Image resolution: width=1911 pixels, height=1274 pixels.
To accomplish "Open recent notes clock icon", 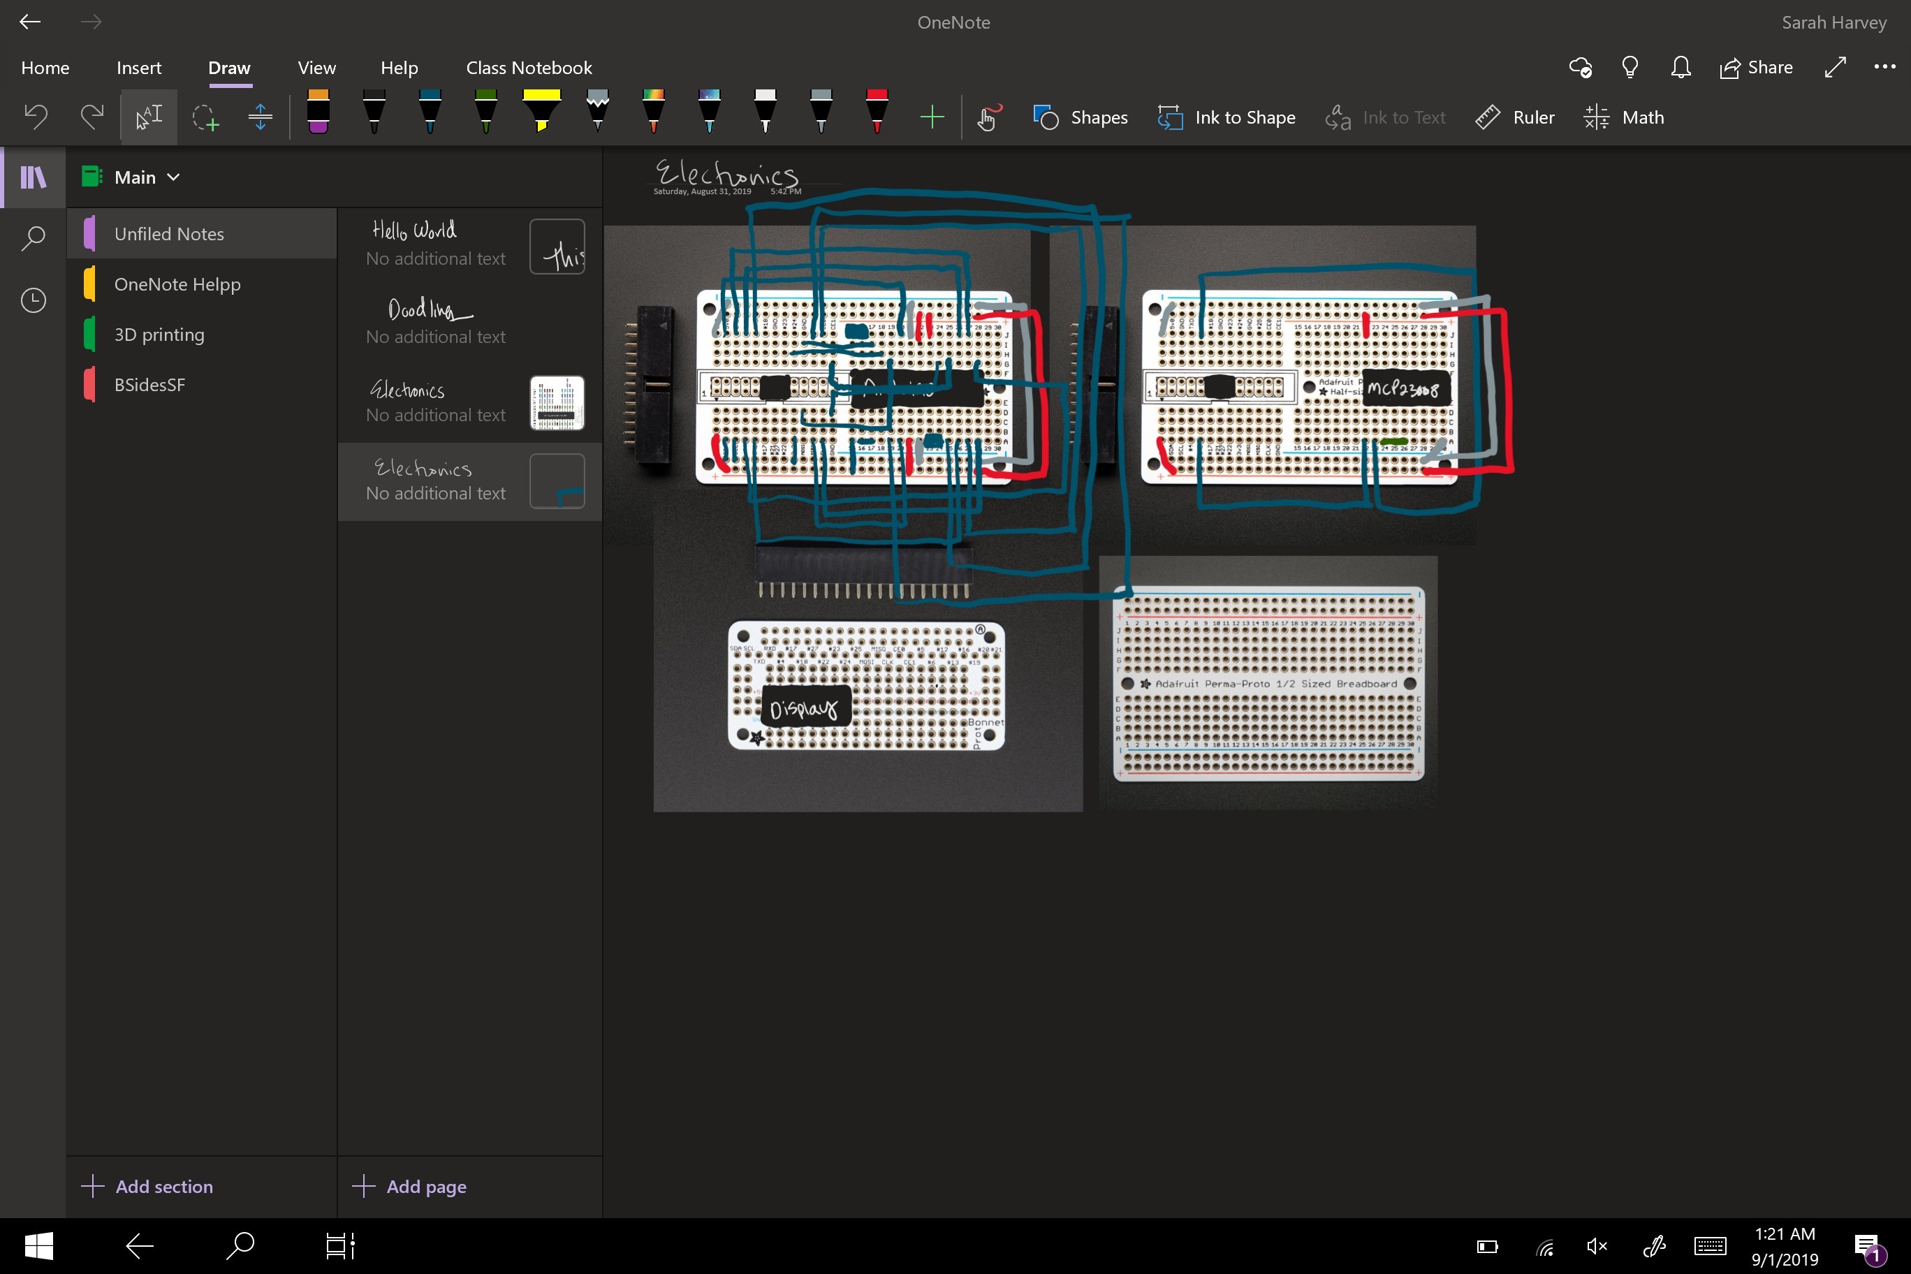I will (x=34, y=300).
